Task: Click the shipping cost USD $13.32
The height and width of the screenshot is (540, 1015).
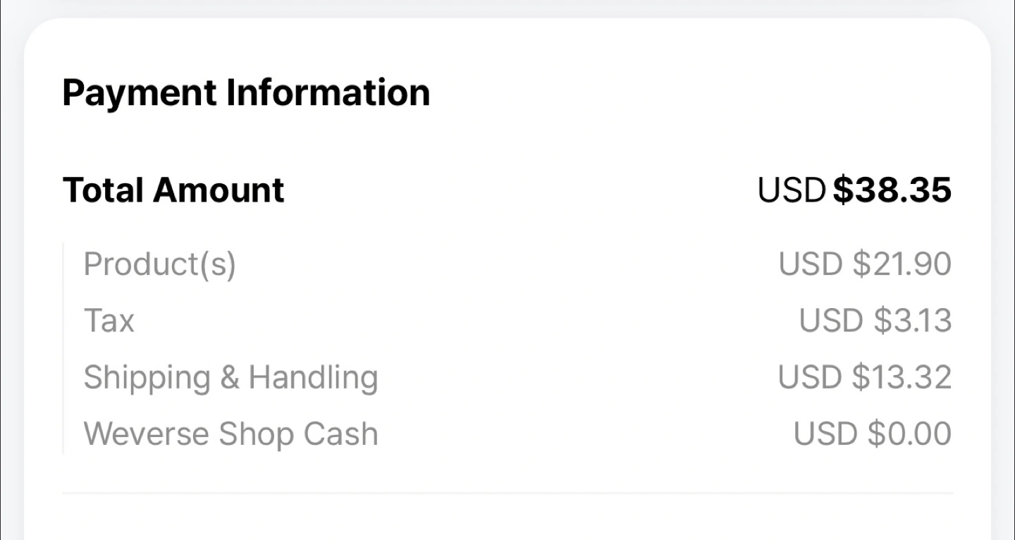Action: tap(866, 377)
